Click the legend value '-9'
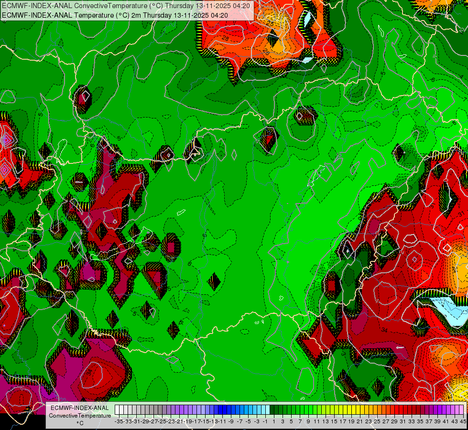 231,421
